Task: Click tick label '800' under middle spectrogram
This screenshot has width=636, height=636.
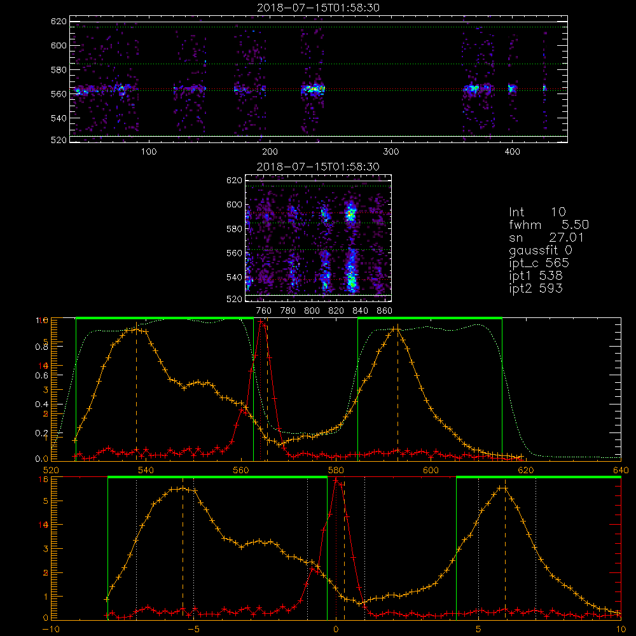Action: click(x=312, y=311)
